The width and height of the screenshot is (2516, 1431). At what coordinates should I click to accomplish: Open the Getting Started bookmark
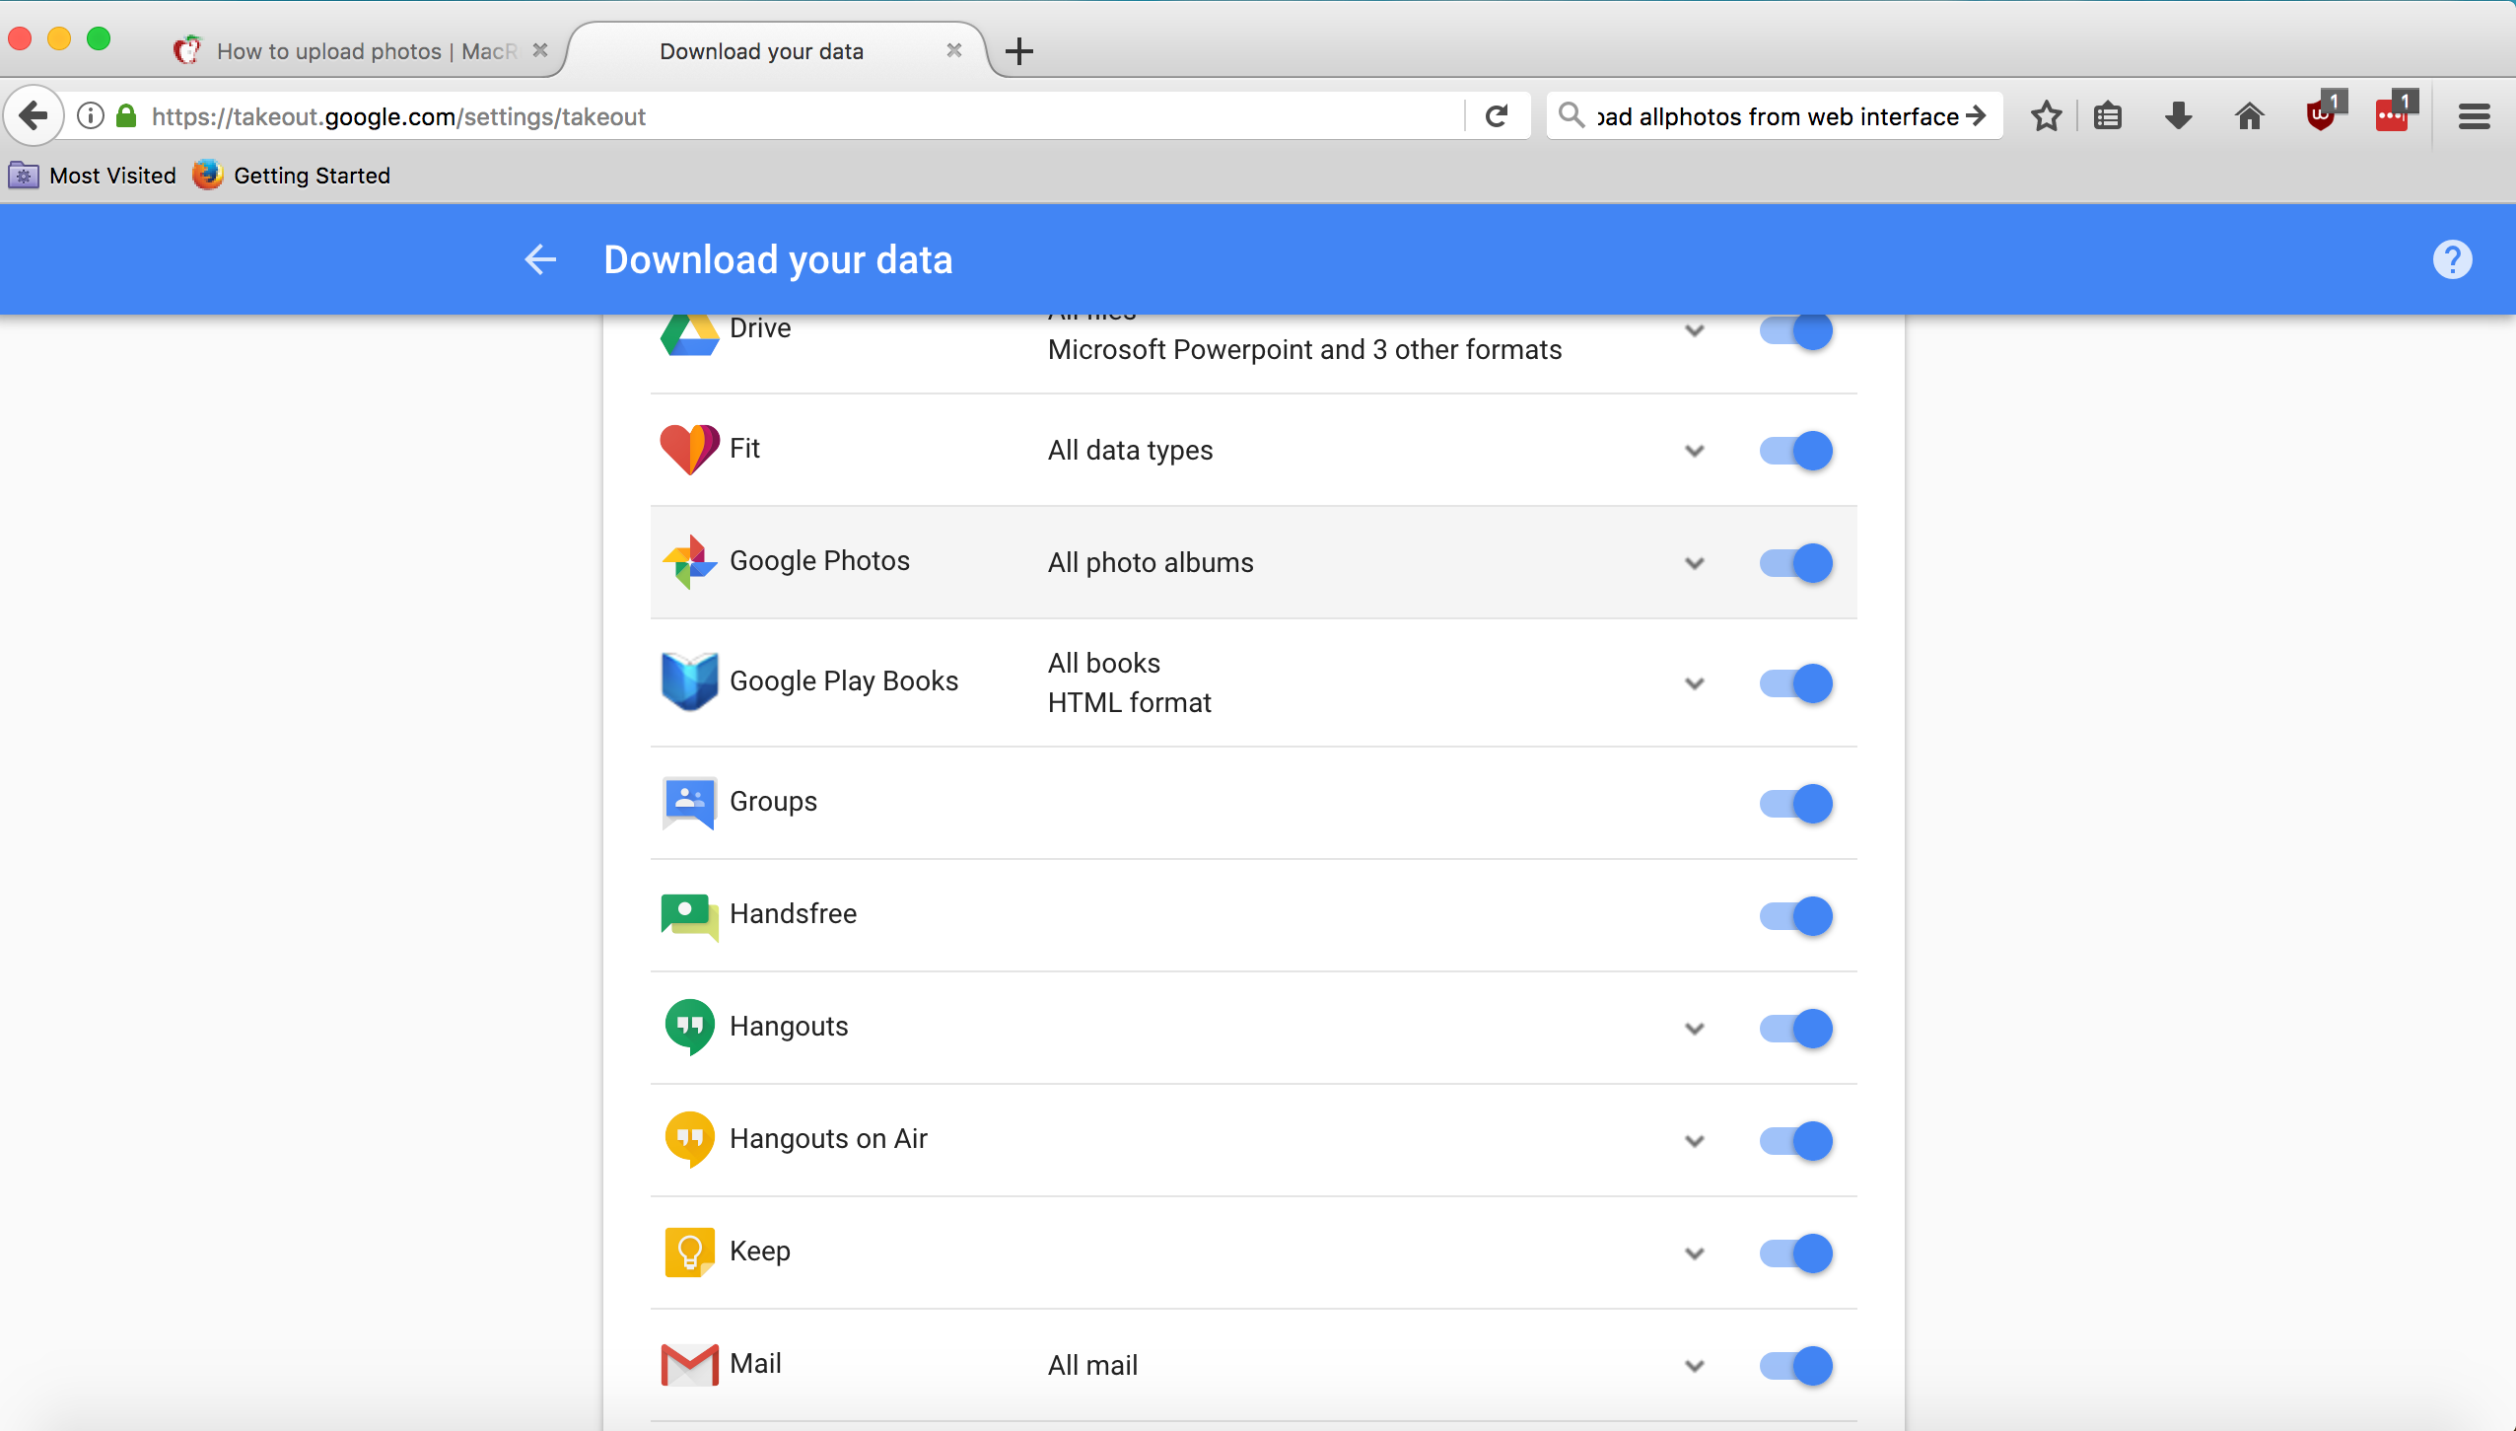pos(292,176)
